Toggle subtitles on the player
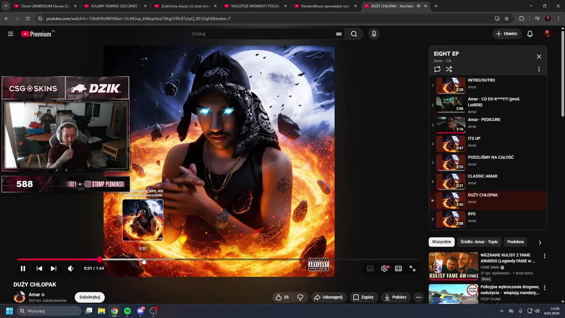This screenshot has width=565, height=318. (370, 269)
